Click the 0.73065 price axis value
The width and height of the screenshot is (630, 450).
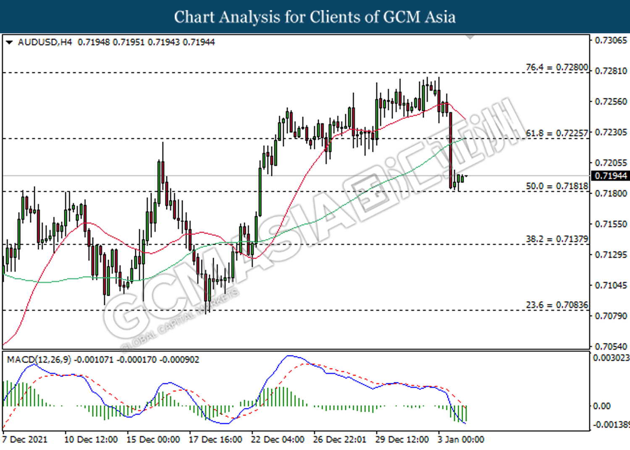pos(611,40)
